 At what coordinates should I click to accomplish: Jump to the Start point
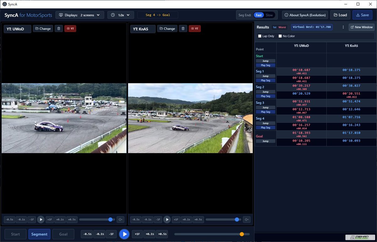[265, 61]
